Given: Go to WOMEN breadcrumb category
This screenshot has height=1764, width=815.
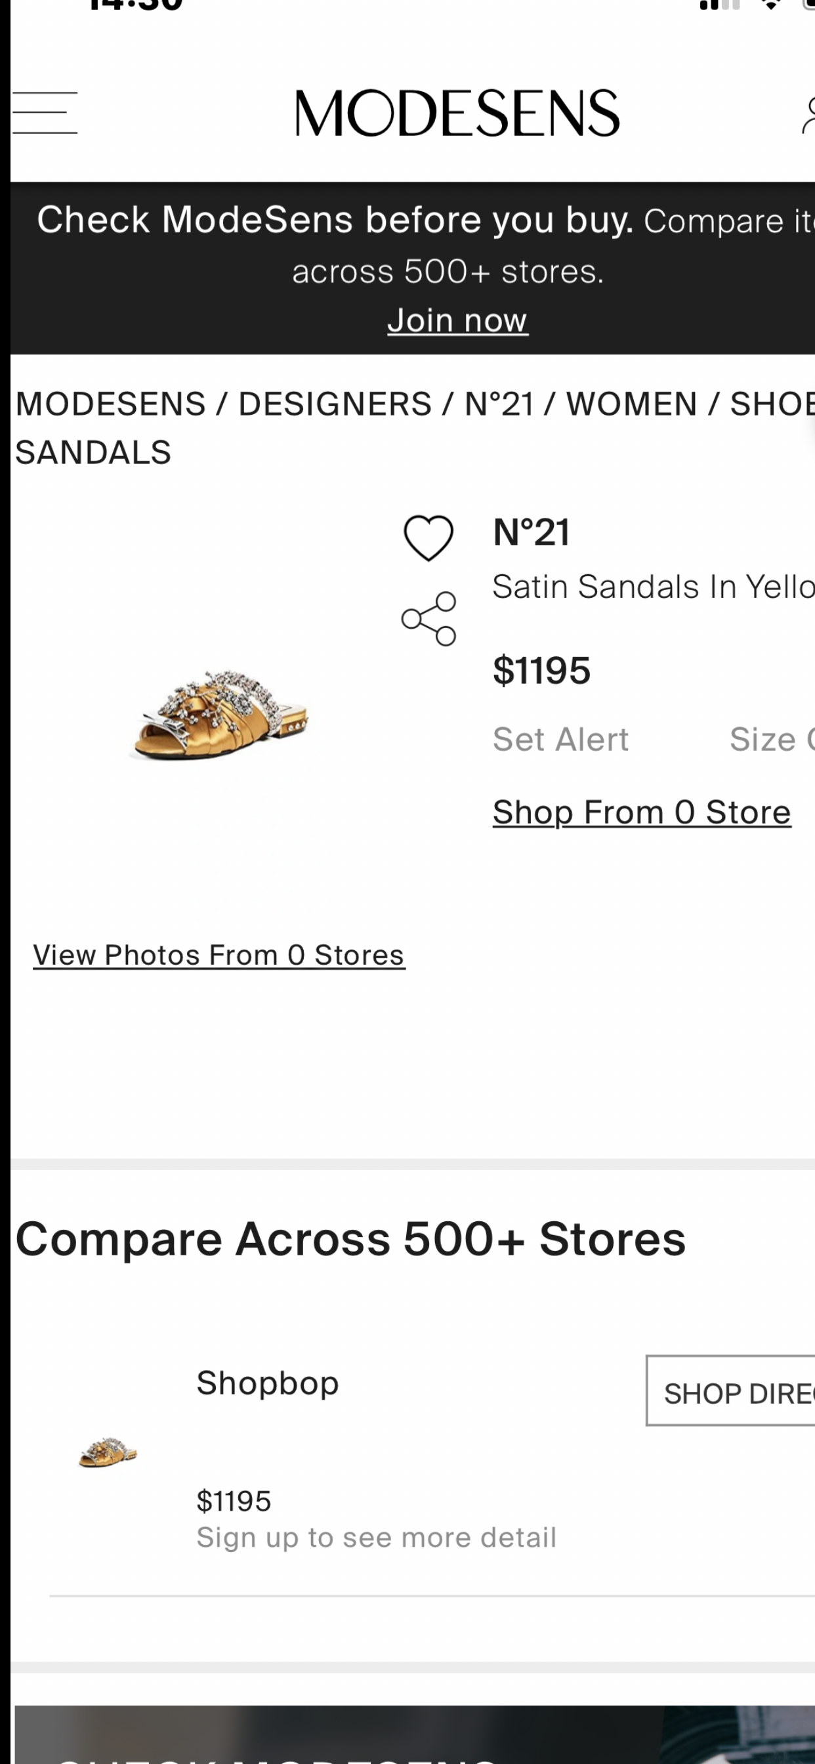Looking at the screenshot, I should pyautogui.click(x=631, y=404).
